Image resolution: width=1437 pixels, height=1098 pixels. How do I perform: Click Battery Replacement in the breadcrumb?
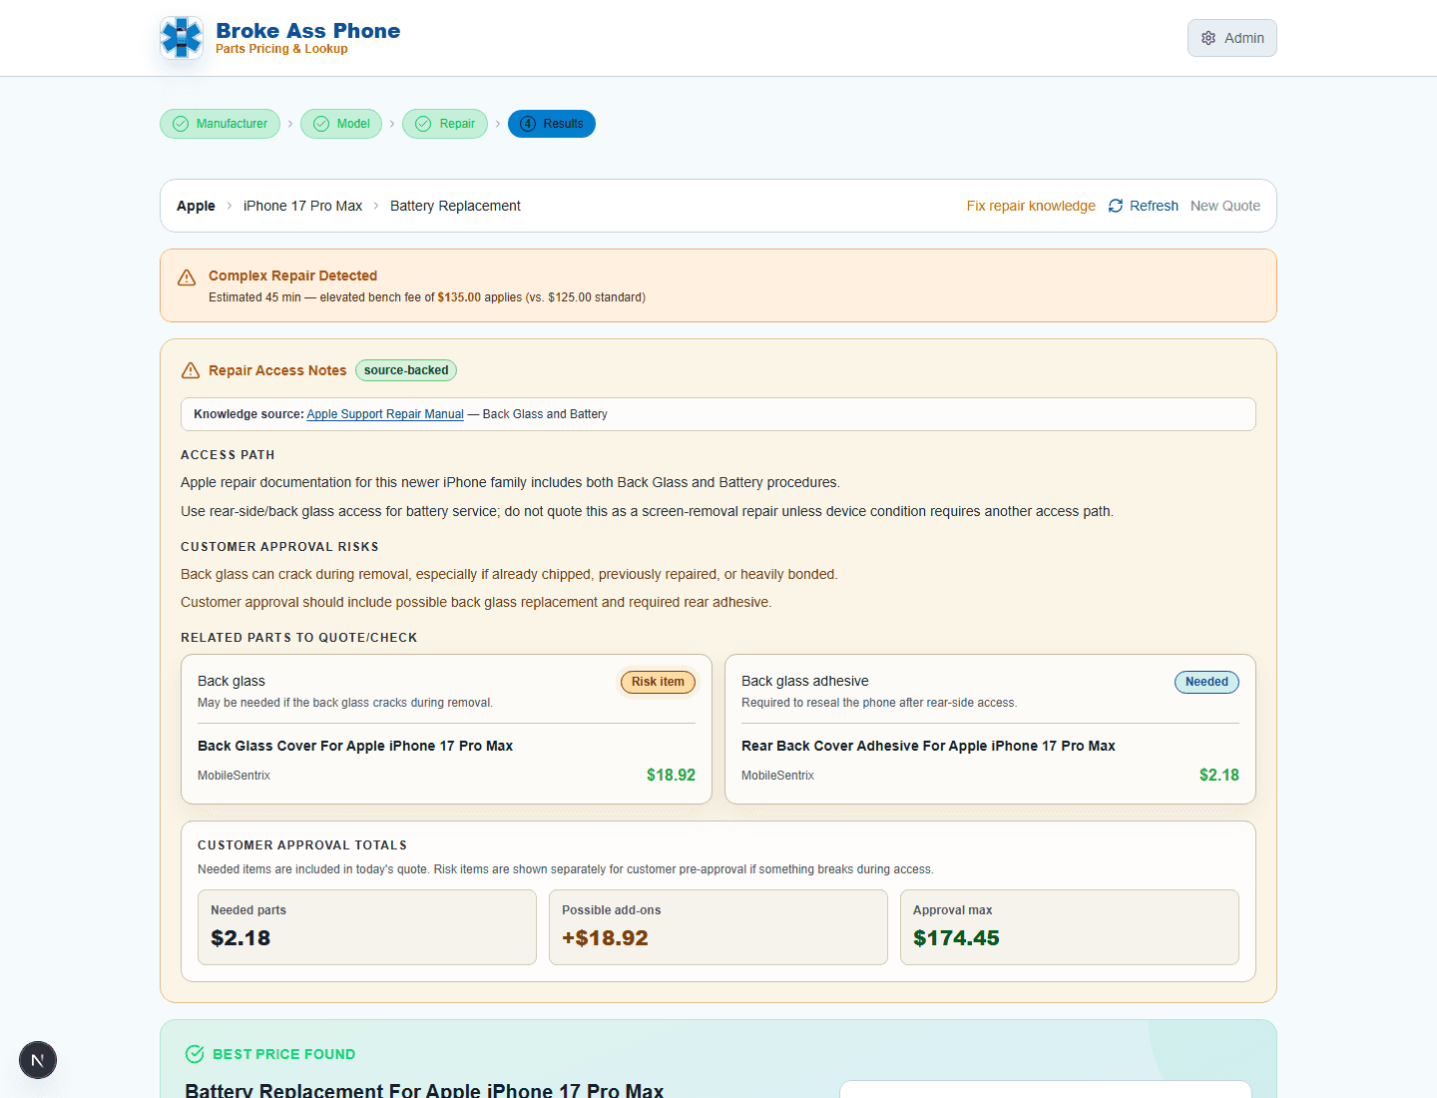[x=455, y=206]
